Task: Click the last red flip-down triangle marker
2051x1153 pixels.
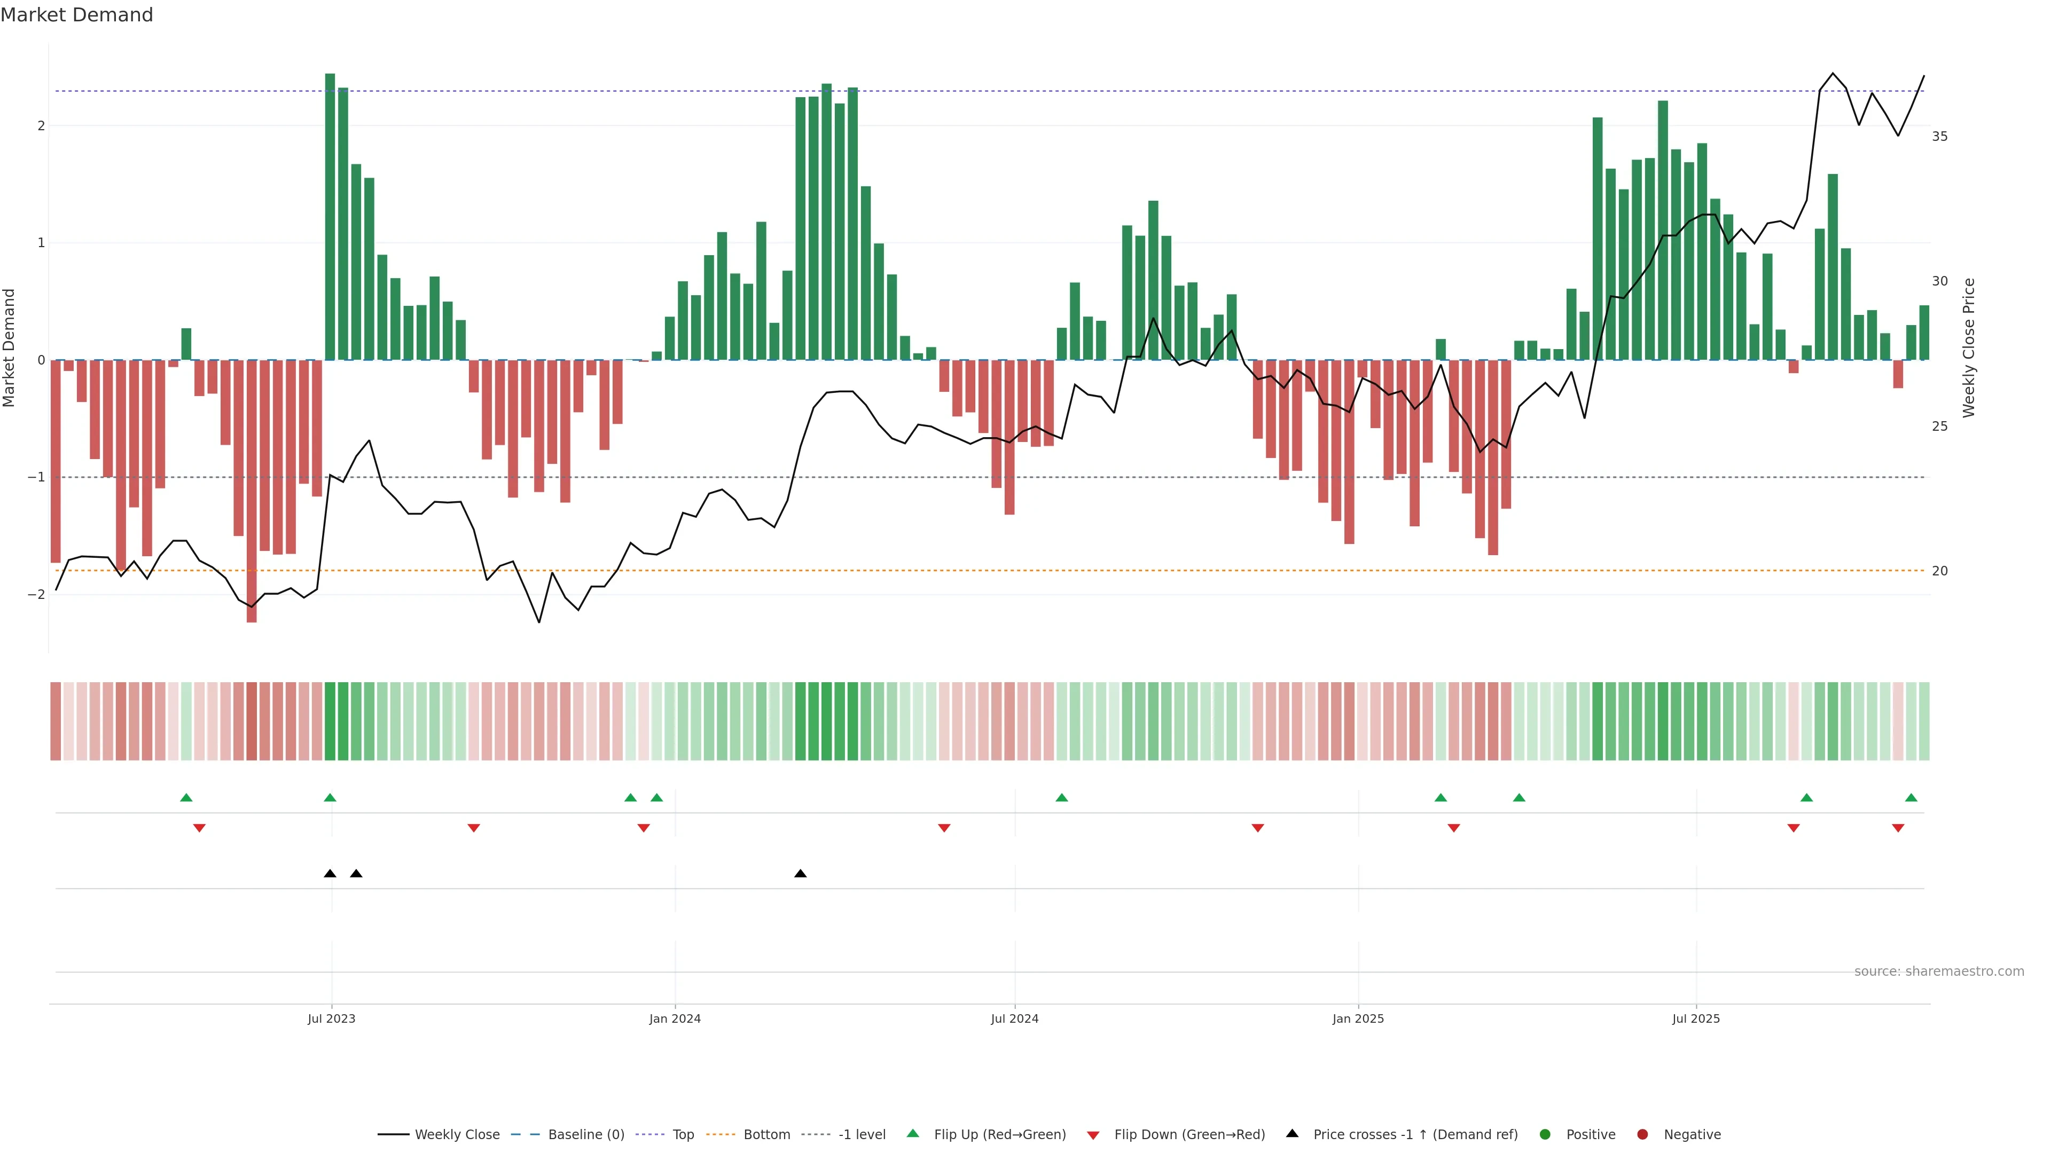Action: 1898,828
